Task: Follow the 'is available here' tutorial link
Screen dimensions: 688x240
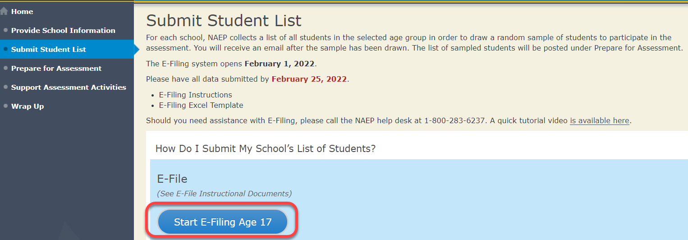Action: (599, 121)
